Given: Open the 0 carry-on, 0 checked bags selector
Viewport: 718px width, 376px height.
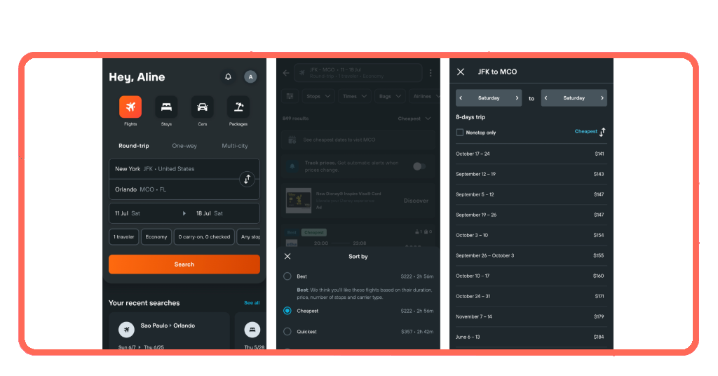Looking at the screenshot, I should 204,237.
